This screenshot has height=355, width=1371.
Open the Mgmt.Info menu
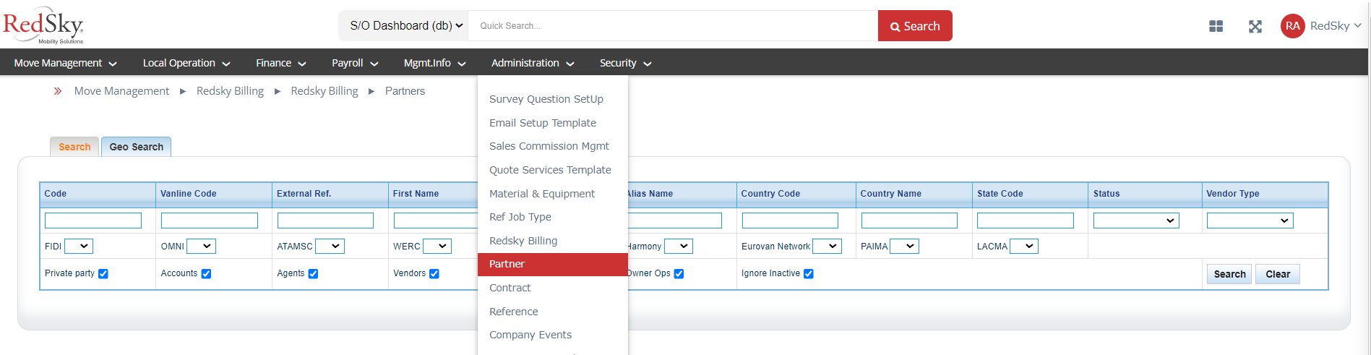click(x=434, y=63)
